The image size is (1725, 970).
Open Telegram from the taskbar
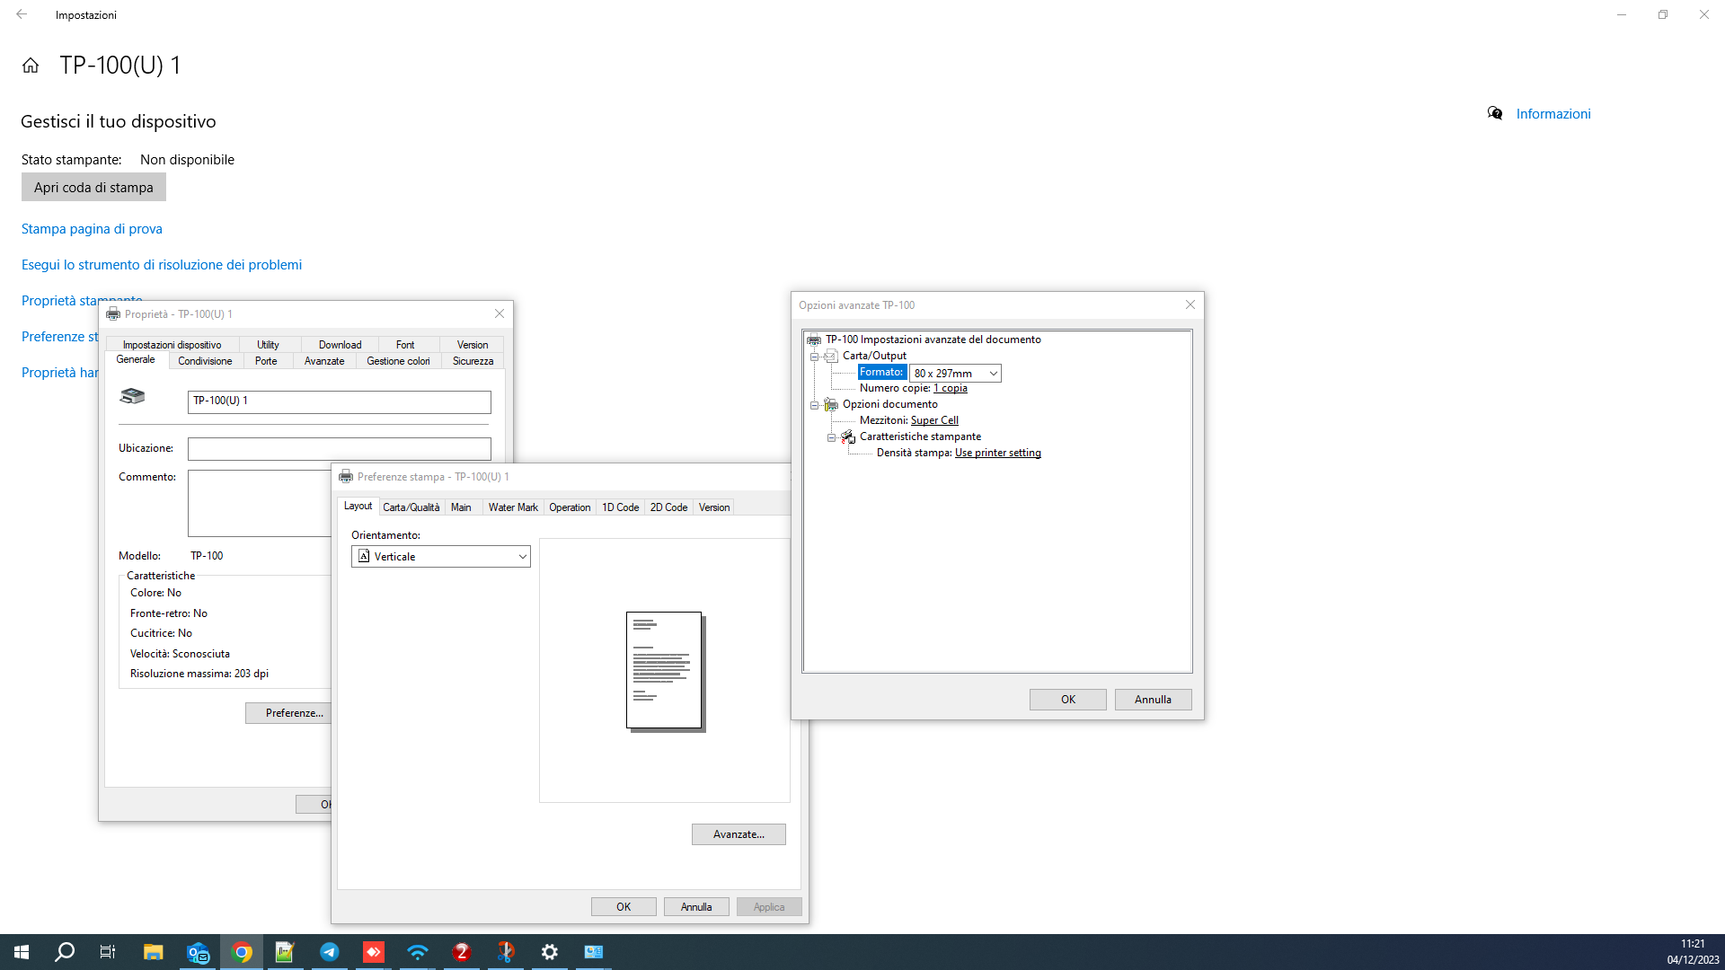point(330,952)
